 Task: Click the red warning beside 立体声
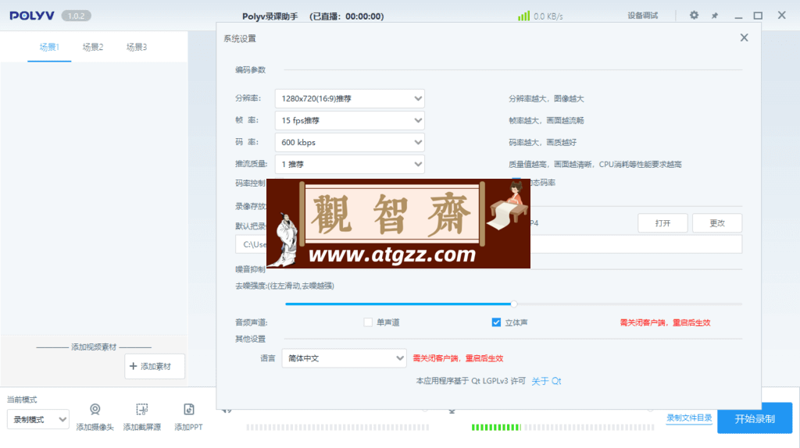point(665,322)
